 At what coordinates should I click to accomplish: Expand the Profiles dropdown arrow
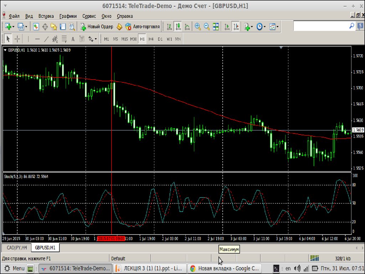(26, 27)
